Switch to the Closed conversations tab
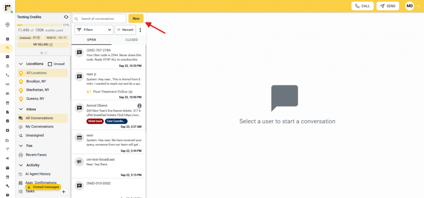Viewport: 424px width, 198px height. point(131,40)
